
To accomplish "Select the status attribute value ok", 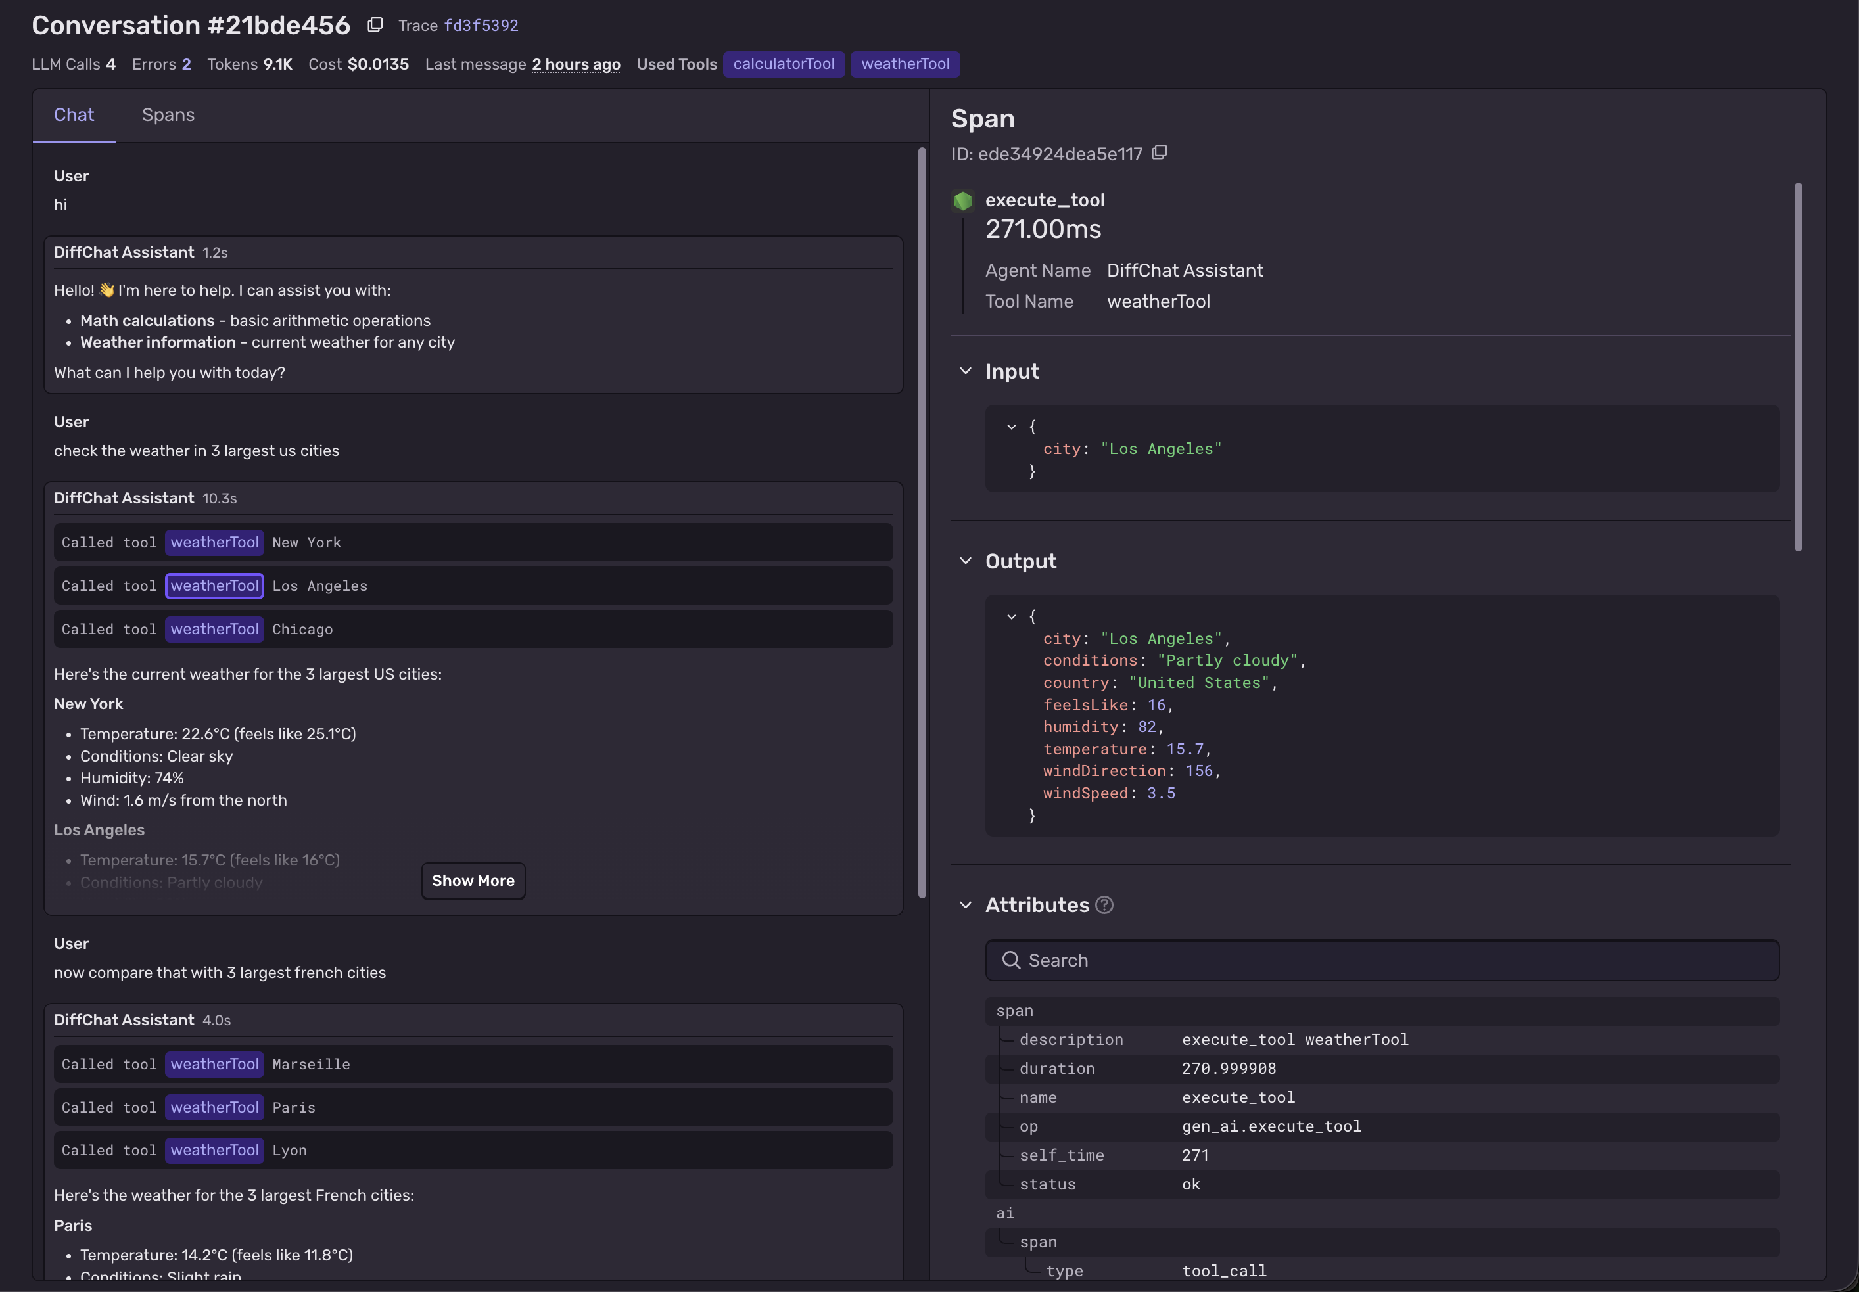I will (1191, 1184).
